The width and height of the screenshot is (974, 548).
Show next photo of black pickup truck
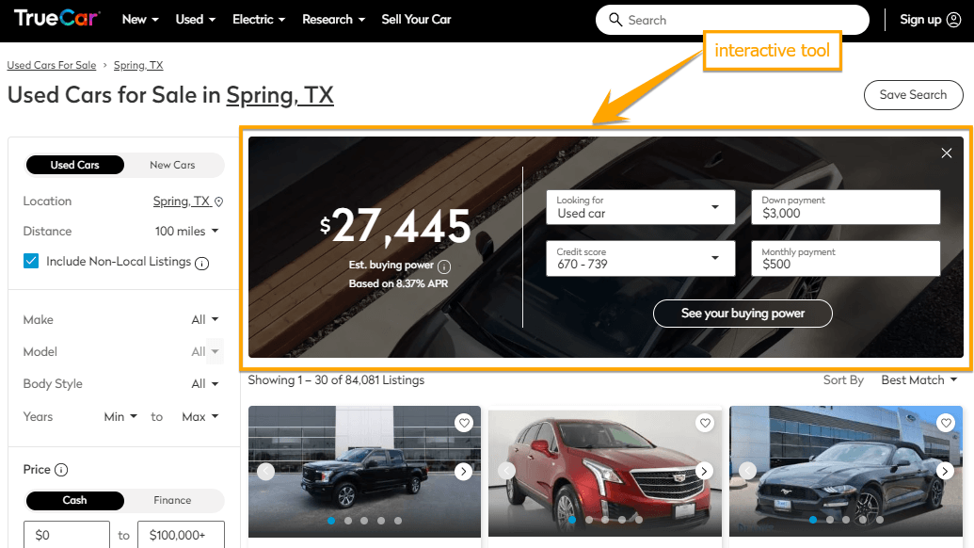[463, 472]
